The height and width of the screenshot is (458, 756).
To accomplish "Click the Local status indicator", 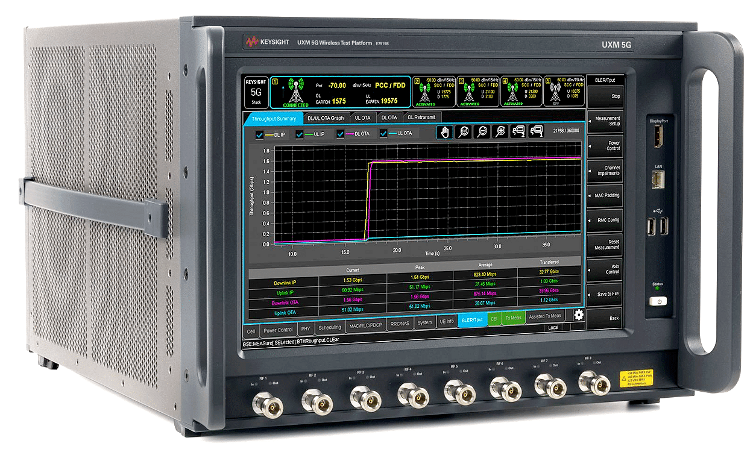I will point(553,328).
